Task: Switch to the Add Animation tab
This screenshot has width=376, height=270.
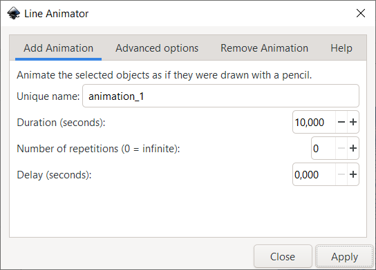Action: point(58,48)
